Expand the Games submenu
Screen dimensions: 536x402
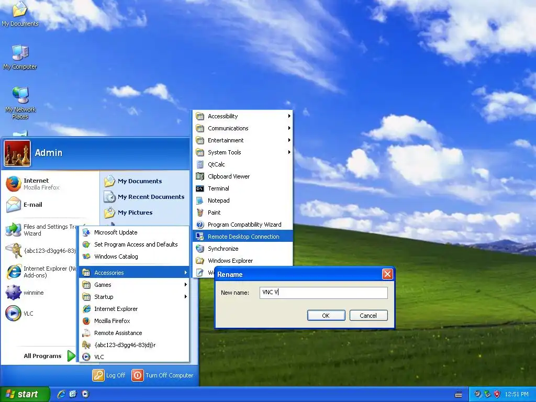pos(134,285)
